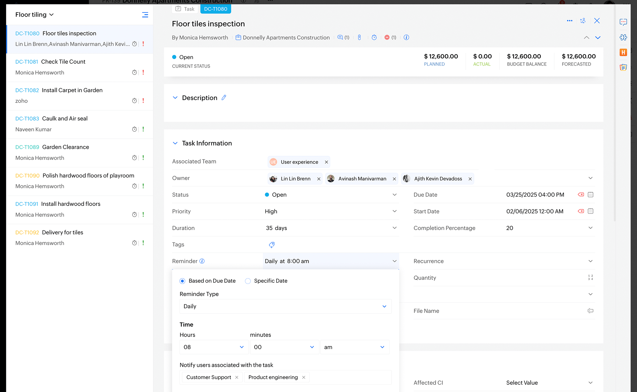Open the comments icon showing (1)

[x=340, y=37]
